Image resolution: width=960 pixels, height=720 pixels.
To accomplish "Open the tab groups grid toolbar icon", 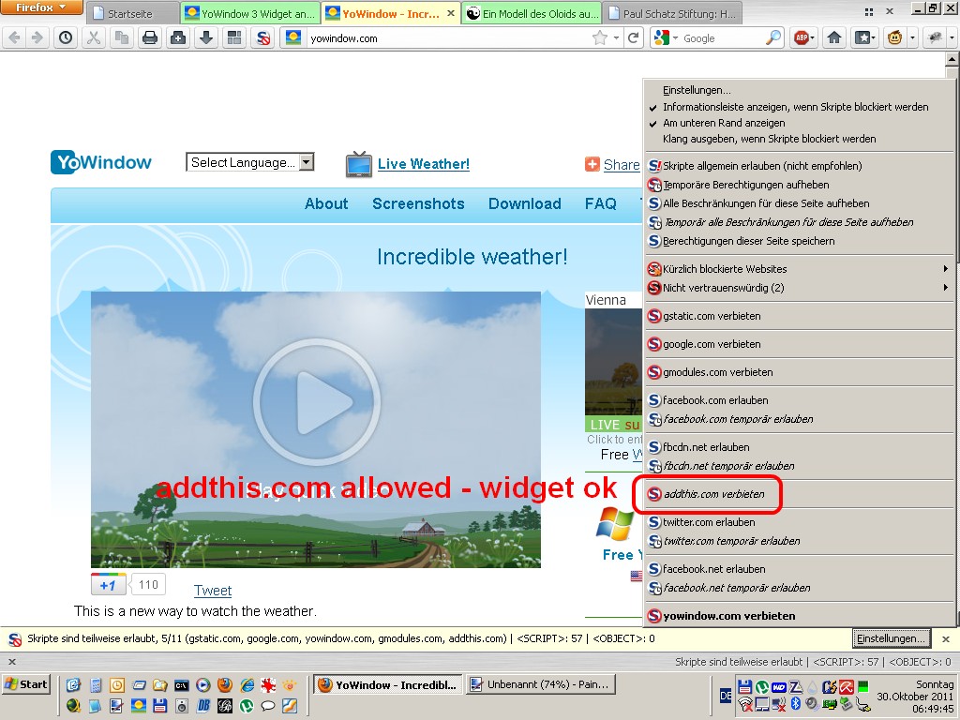I will (234, 37).
